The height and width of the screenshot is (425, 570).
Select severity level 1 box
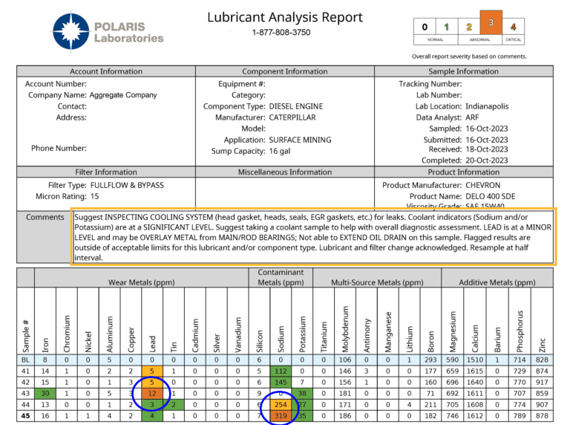click(x=447, y=27)
